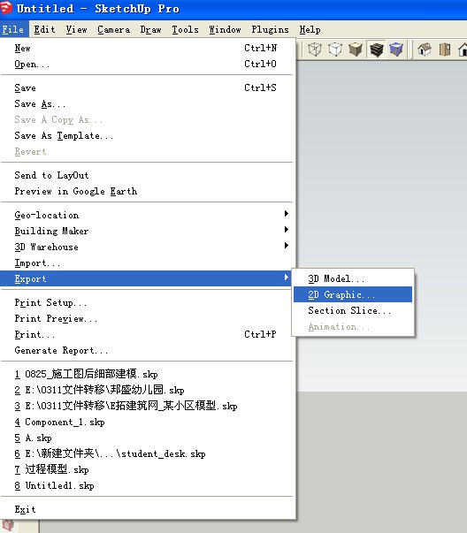Open the Edit menu
This screenshot has height=533, width=467.
[44, 29]
